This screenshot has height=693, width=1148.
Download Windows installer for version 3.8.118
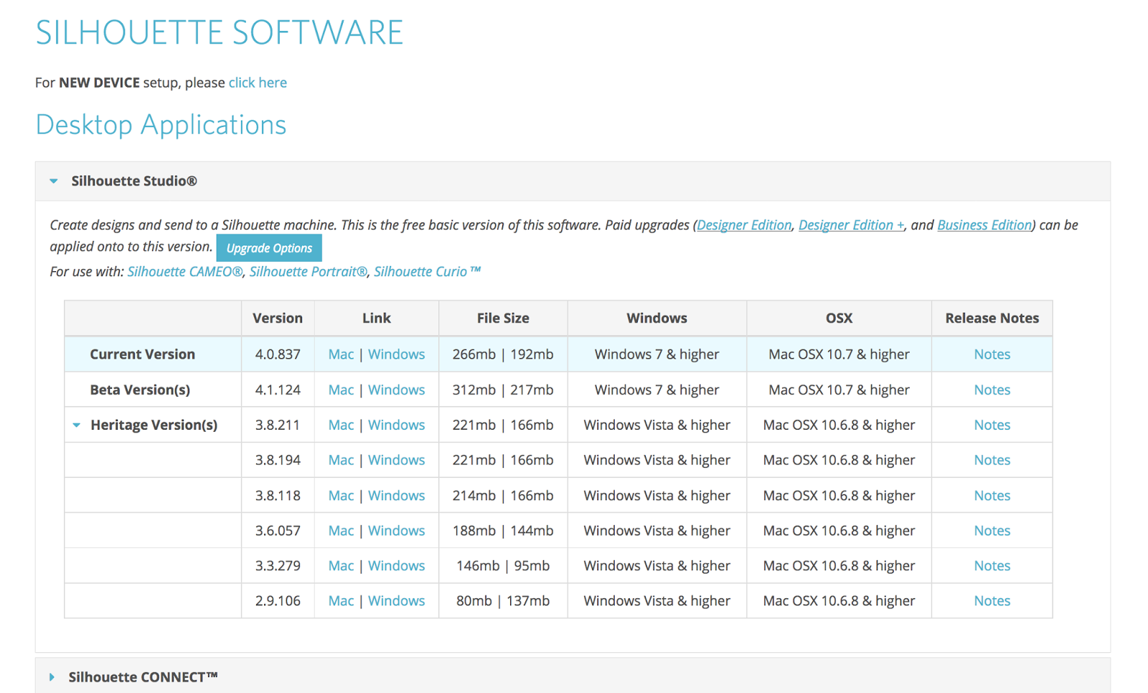397,495
